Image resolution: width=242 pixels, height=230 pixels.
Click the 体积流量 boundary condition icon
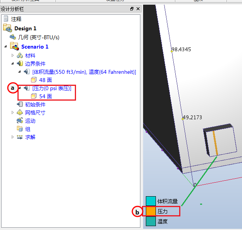(27, 72)
